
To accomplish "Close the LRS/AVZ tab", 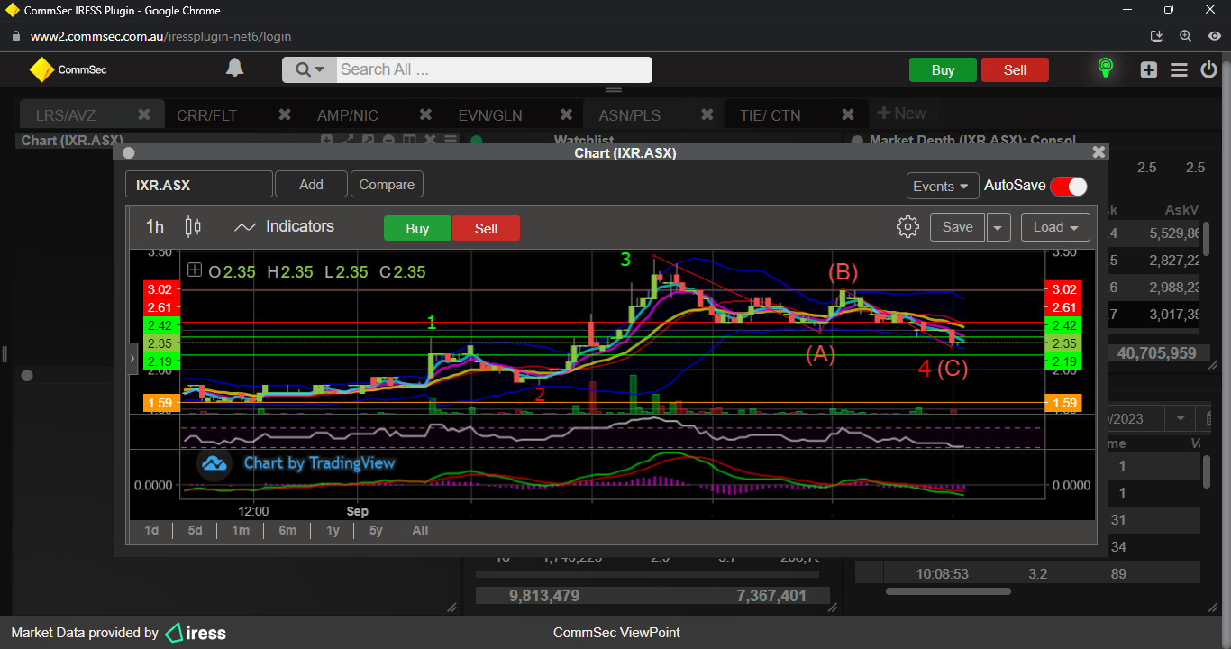I will coord(144,114).
